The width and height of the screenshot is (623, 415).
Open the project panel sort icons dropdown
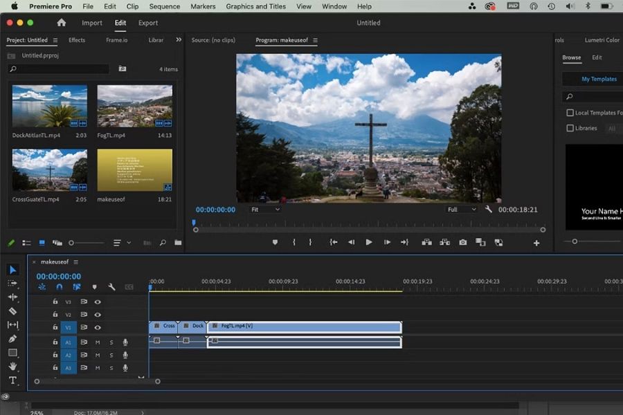pos(122,243)
